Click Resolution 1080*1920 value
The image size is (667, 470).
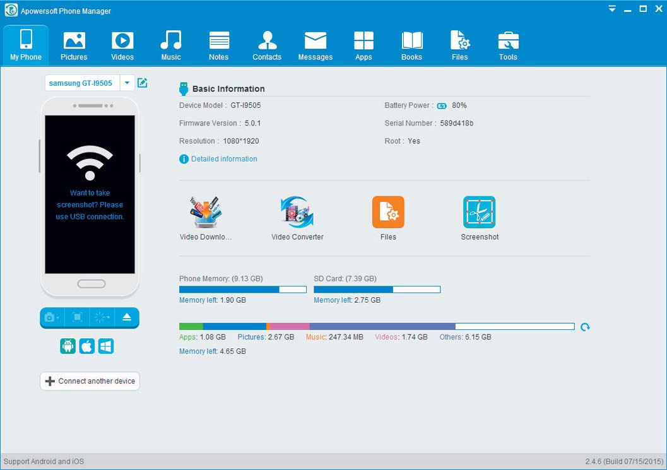click(x=241, y=141)
